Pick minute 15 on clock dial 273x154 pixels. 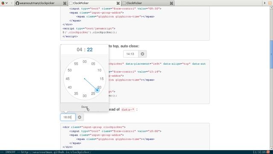click(102, 79)
